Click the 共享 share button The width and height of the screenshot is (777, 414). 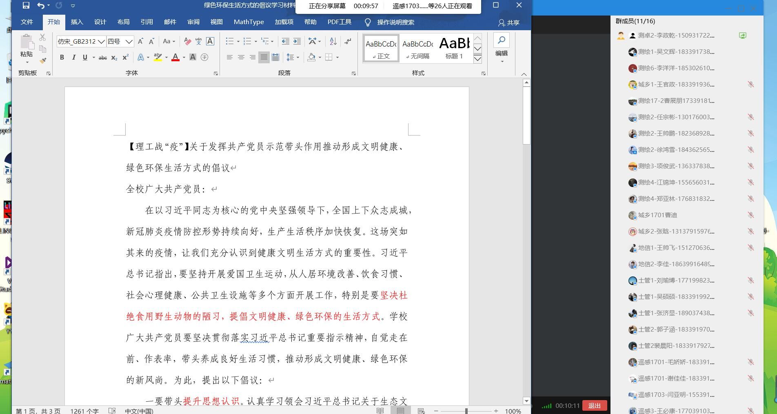[x=509, y=22]
